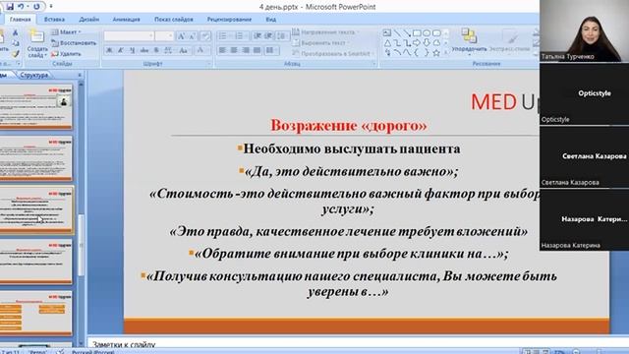Apply italic (К) formatting

[x=121, y=50]
